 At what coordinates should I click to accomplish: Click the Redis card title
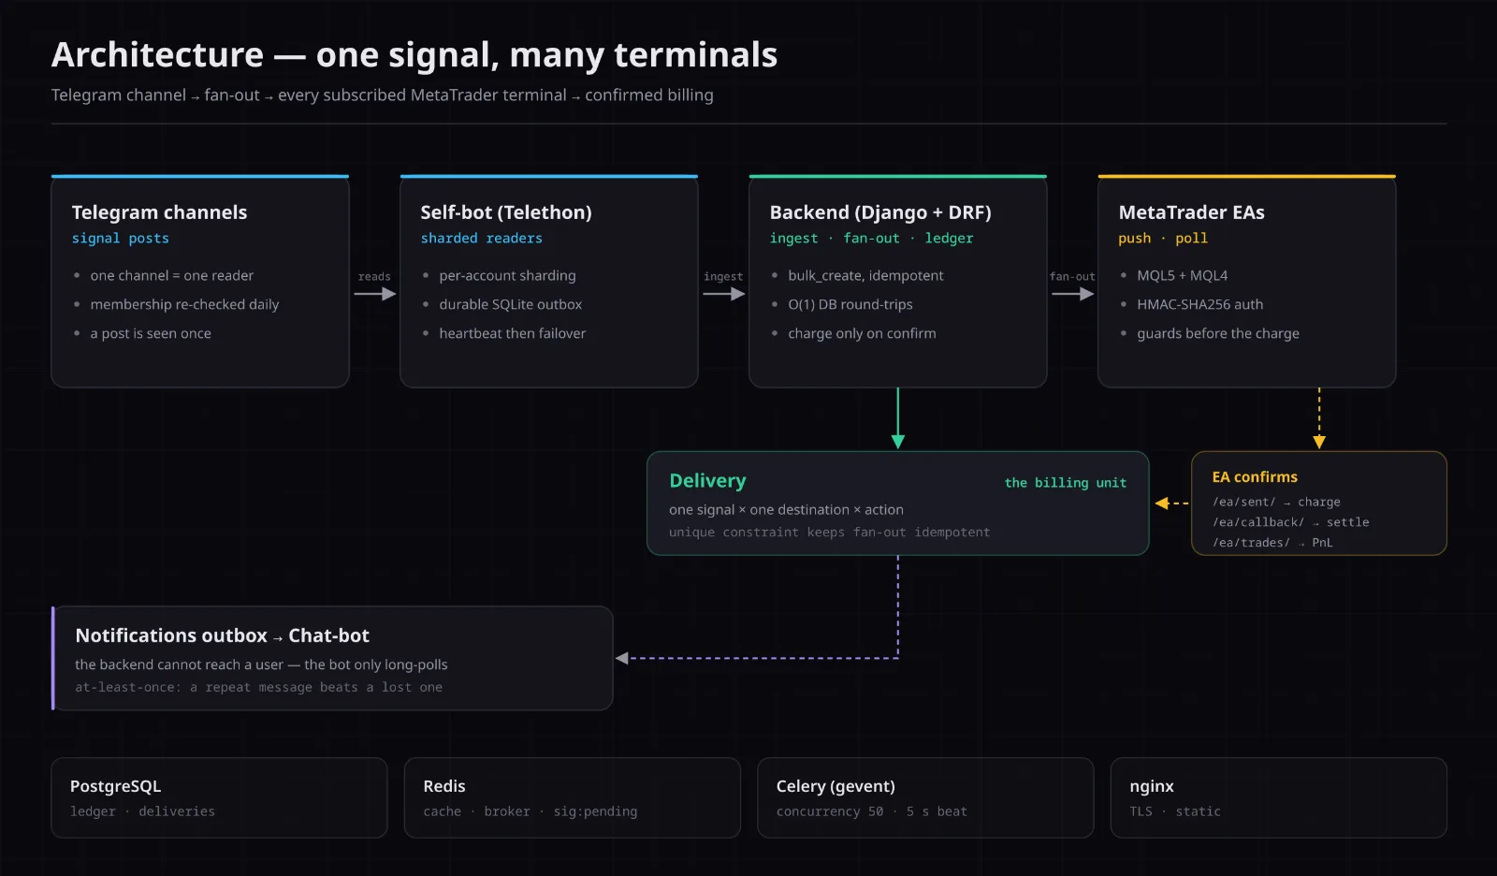(x=443, y=786)
